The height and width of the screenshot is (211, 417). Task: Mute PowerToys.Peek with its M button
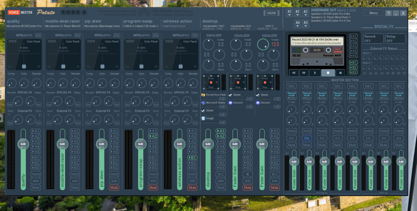click(x=224, y=99)
